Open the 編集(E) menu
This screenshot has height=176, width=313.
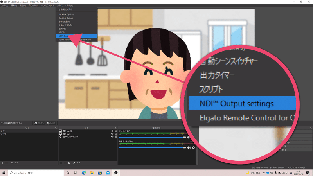pos(14,5)
